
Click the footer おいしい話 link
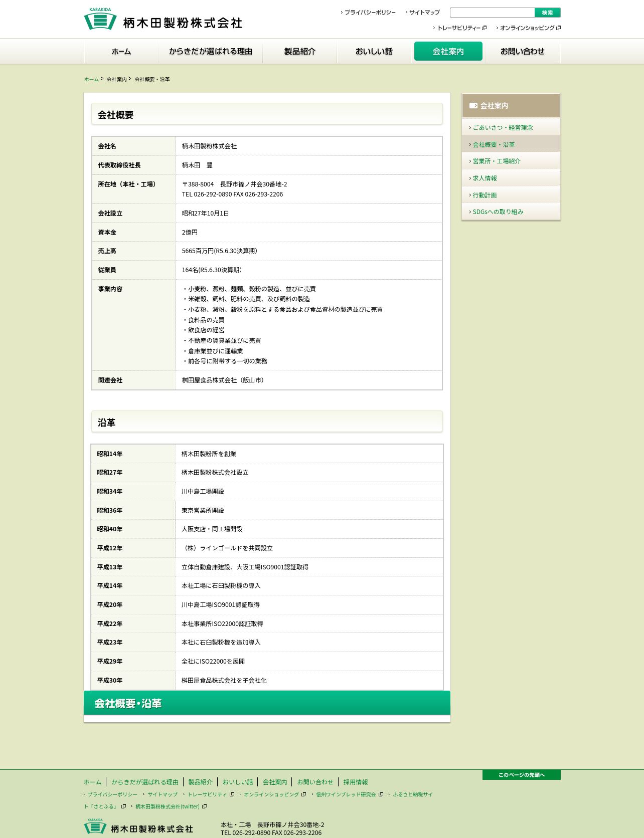click(238, 782)
